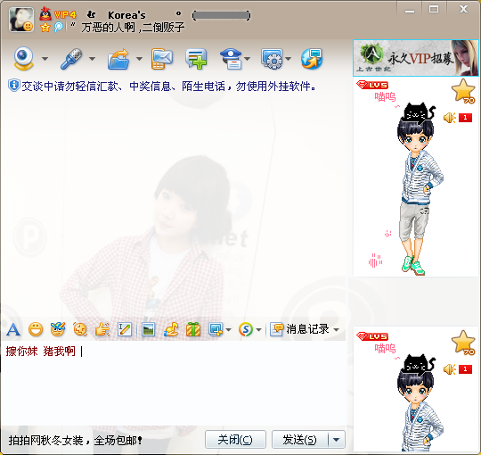Expand report options dropdown arrow

(248, 58)
